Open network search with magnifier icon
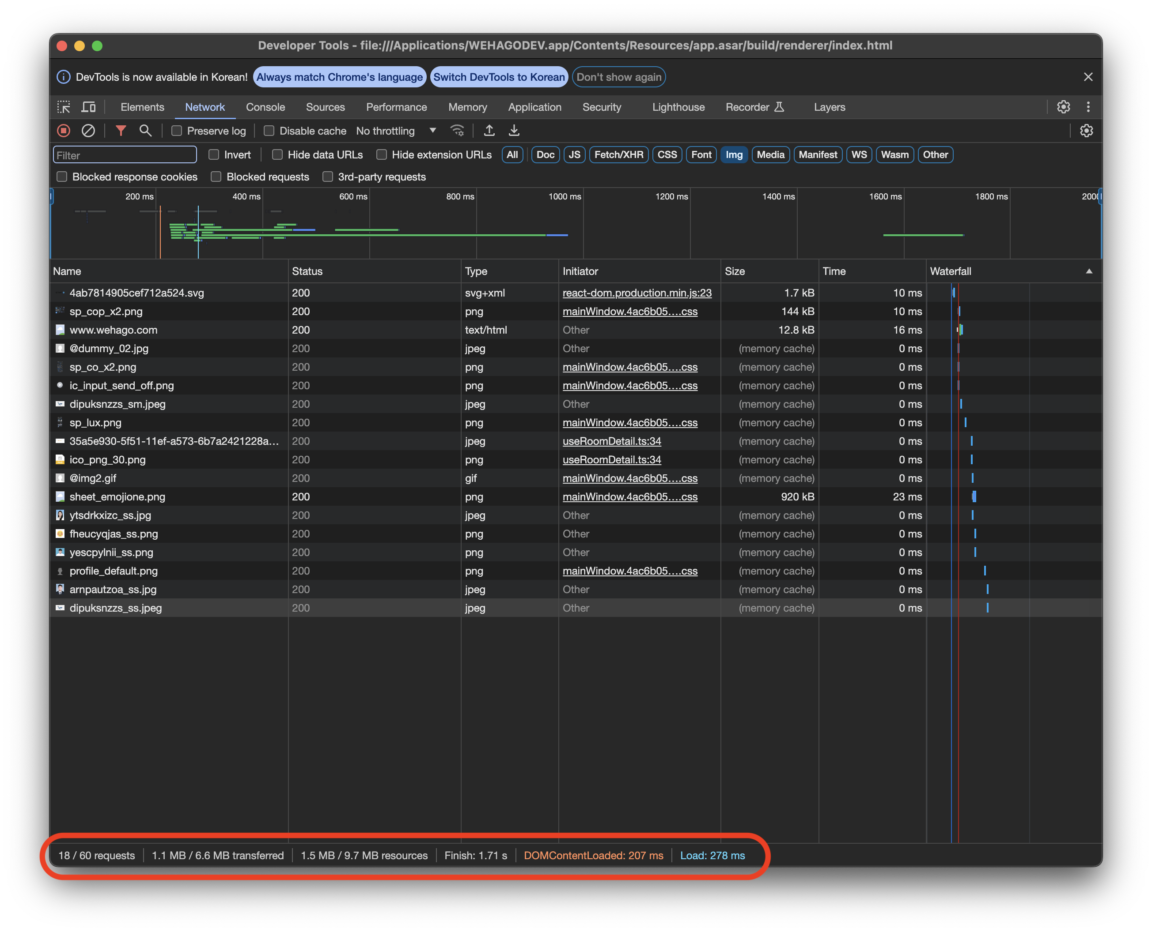 click(x=145, y=131)
